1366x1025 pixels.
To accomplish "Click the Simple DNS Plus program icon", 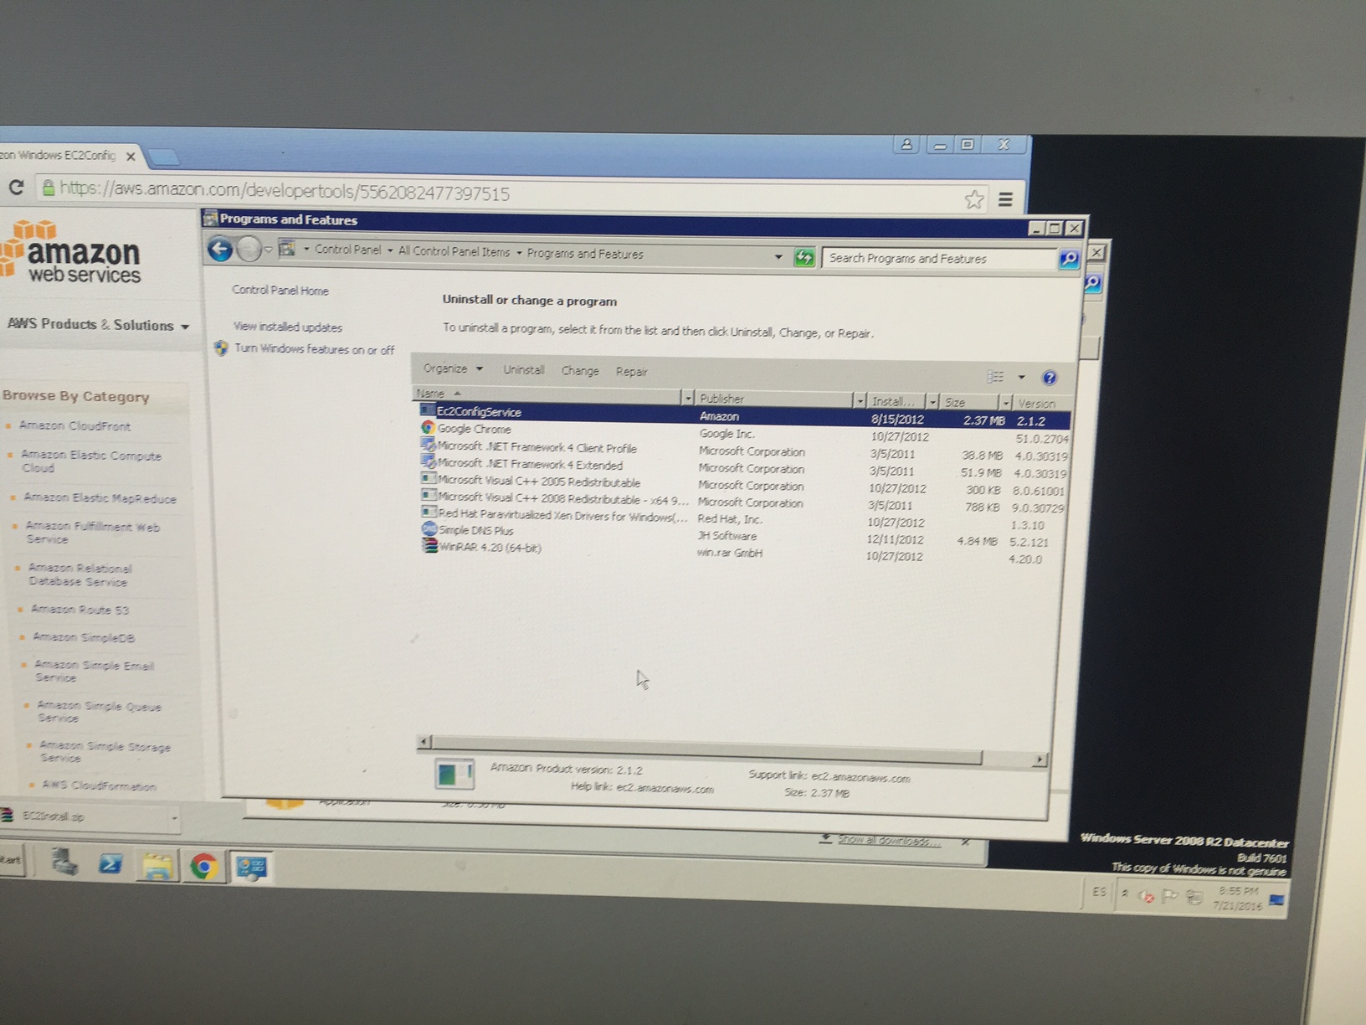I will click(x=429, y=528).
